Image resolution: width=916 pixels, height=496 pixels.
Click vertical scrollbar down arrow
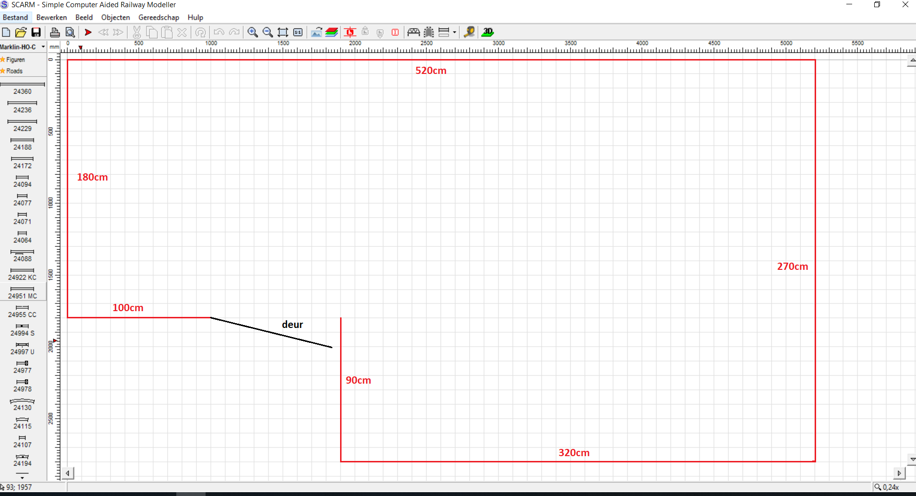click(912, 460)
